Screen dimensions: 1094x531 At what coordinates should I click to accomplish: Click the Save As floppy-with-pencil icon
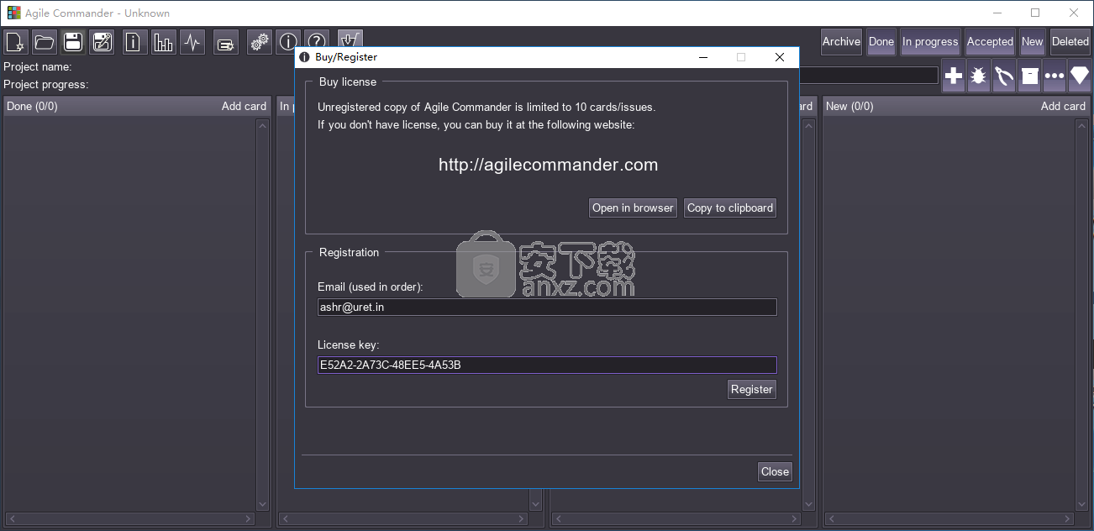[102, 42]
